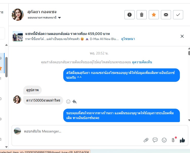The height and width of the screenshot is (153, 190).
Task: Mark conversation done with checkmark button
Action: (178, 15)
